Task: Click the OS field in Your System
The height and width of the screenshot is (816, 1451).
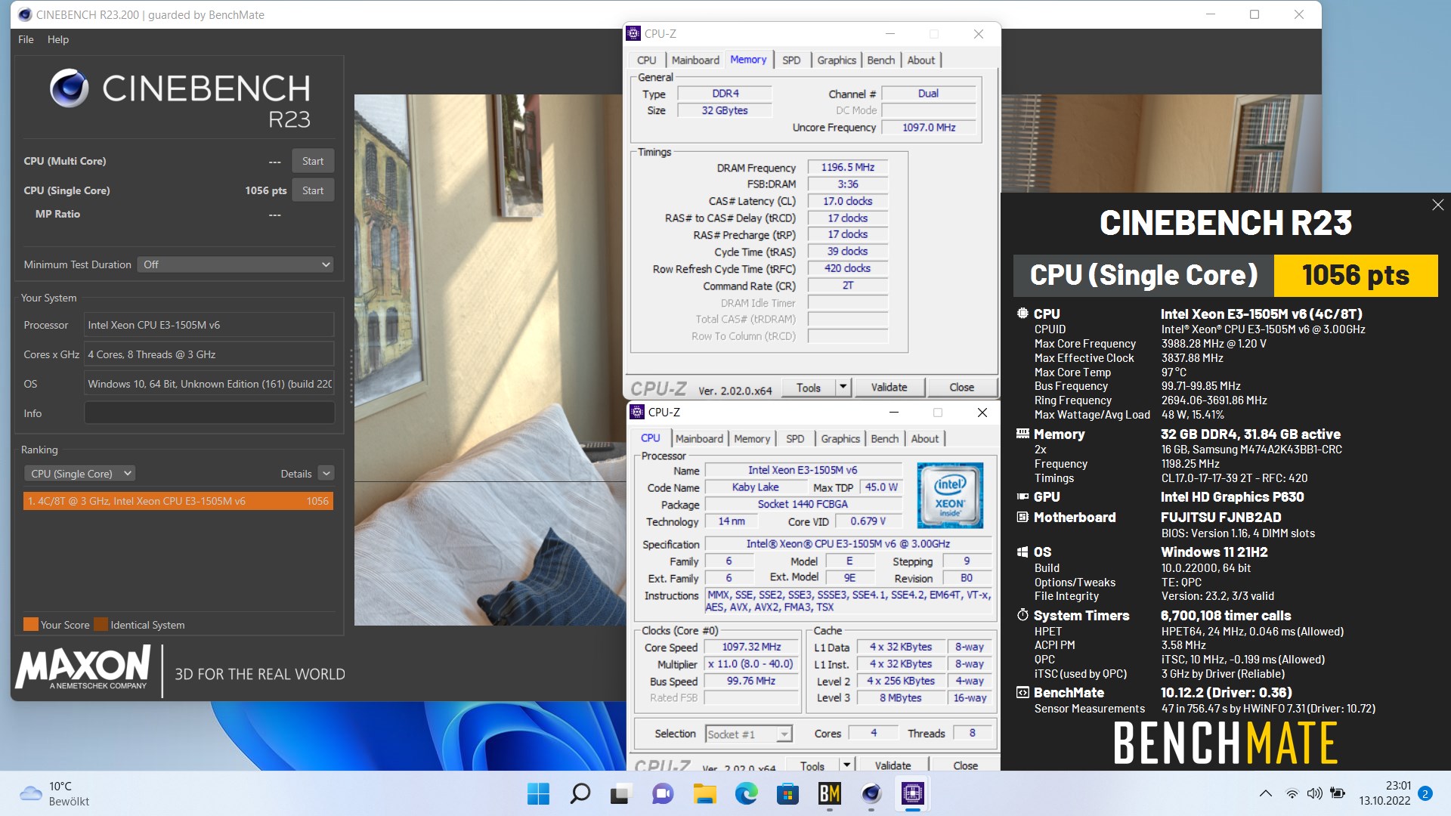Action: coord(209,384)
